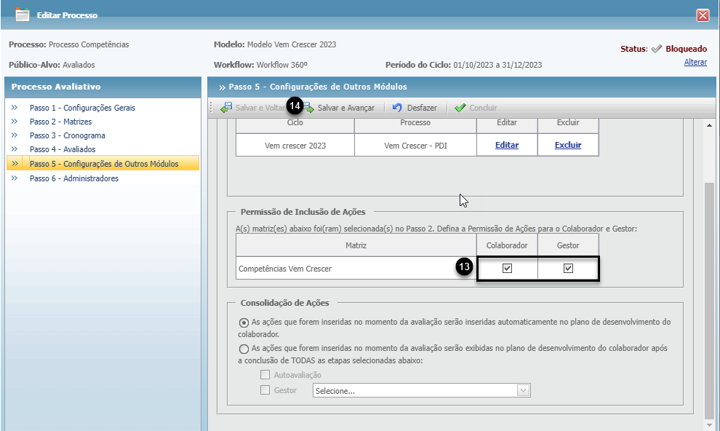Click the Concluir green checkmark icon
Screen dimensions: 720x431
[460, 108]
